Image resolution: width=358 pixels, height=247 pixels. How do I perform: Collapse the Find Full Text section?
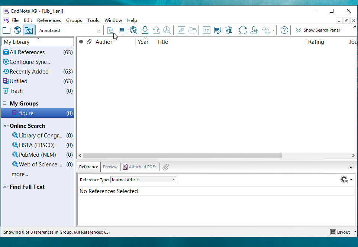click(4, 186)
